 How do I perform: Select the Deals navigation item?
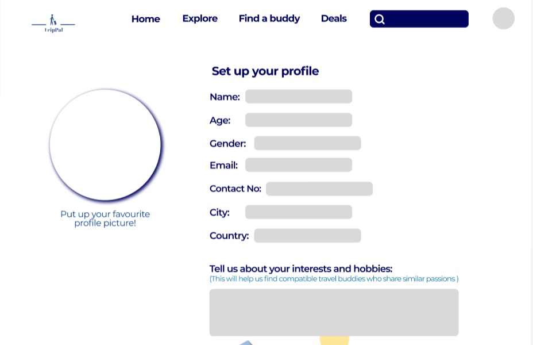[x=334, y=18]
